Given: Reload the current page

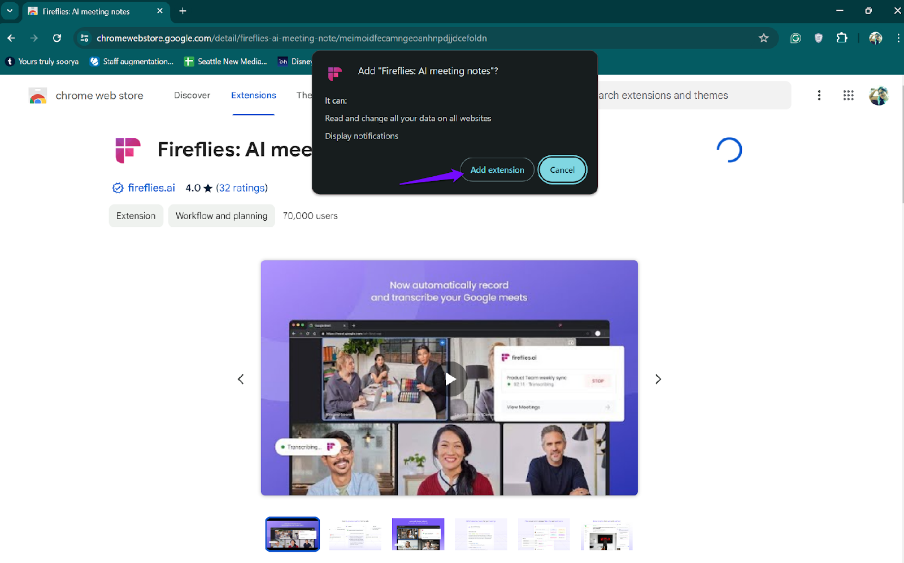Looking at the screenshot, I should pos(57,38).
